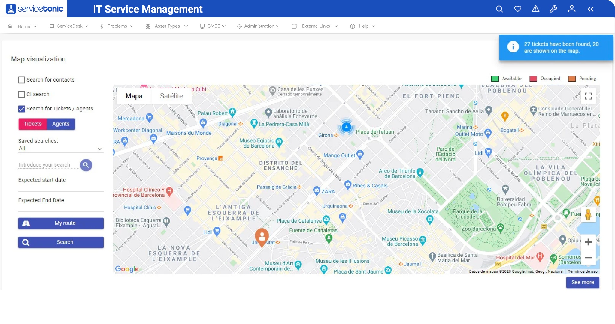
Task: Click the Parc de la Ciudadela label
Action: click(x=467, y=214)
